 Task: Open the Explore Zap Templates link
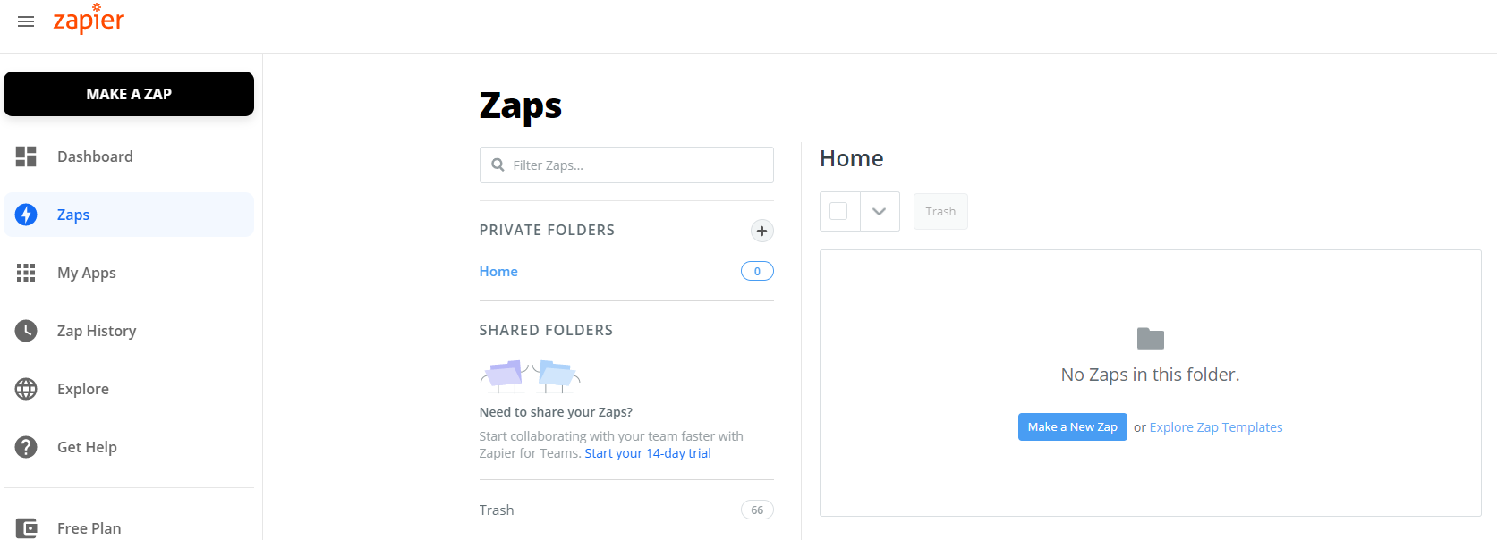pyautogui.click(x=1215, y=427)
